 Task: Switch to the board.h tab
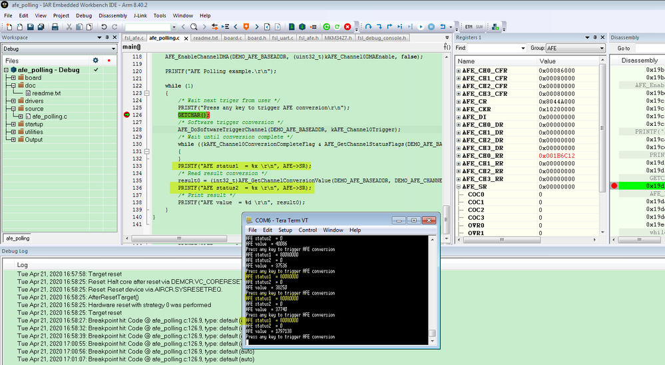pos(257,38)
